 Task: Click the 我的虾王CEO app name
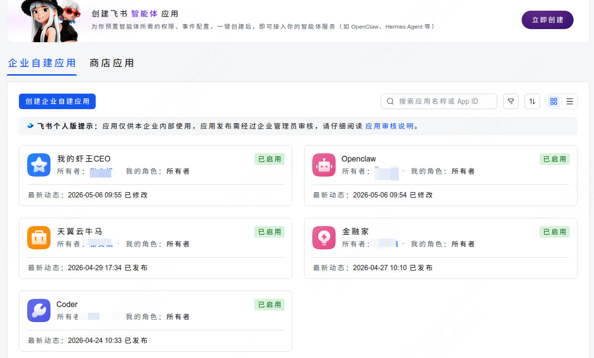pyautogui.click(x=84, y=159)
